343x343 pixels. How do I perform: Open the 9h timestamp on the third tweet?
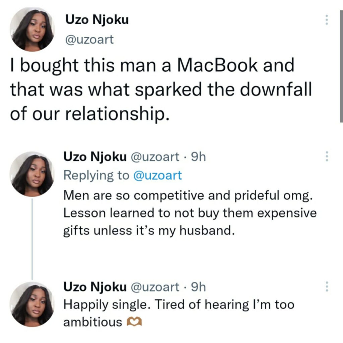pos(198,287)
